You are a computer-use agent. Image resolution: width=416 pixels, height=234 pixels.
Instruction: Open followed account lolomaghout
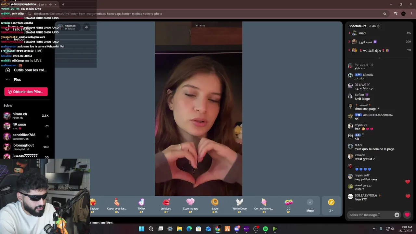pyautogui.click(x=27, y=147)
